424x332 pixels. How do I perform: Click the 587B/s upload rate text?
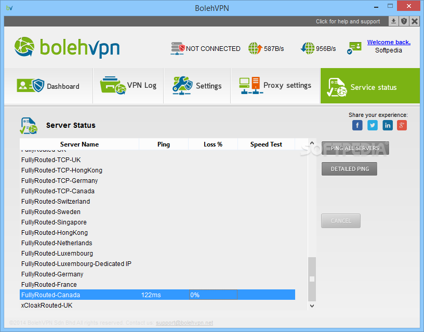tap(274, 49)
